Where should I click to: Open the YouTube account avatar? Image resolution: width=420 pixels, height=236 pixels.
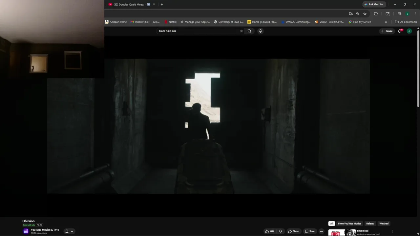coord(409,31)
